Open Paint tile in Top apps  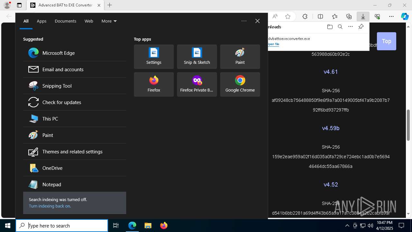[x=240, y=57]
